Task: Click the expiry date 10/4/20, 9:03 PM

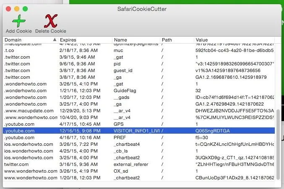Action: (78, 117)
